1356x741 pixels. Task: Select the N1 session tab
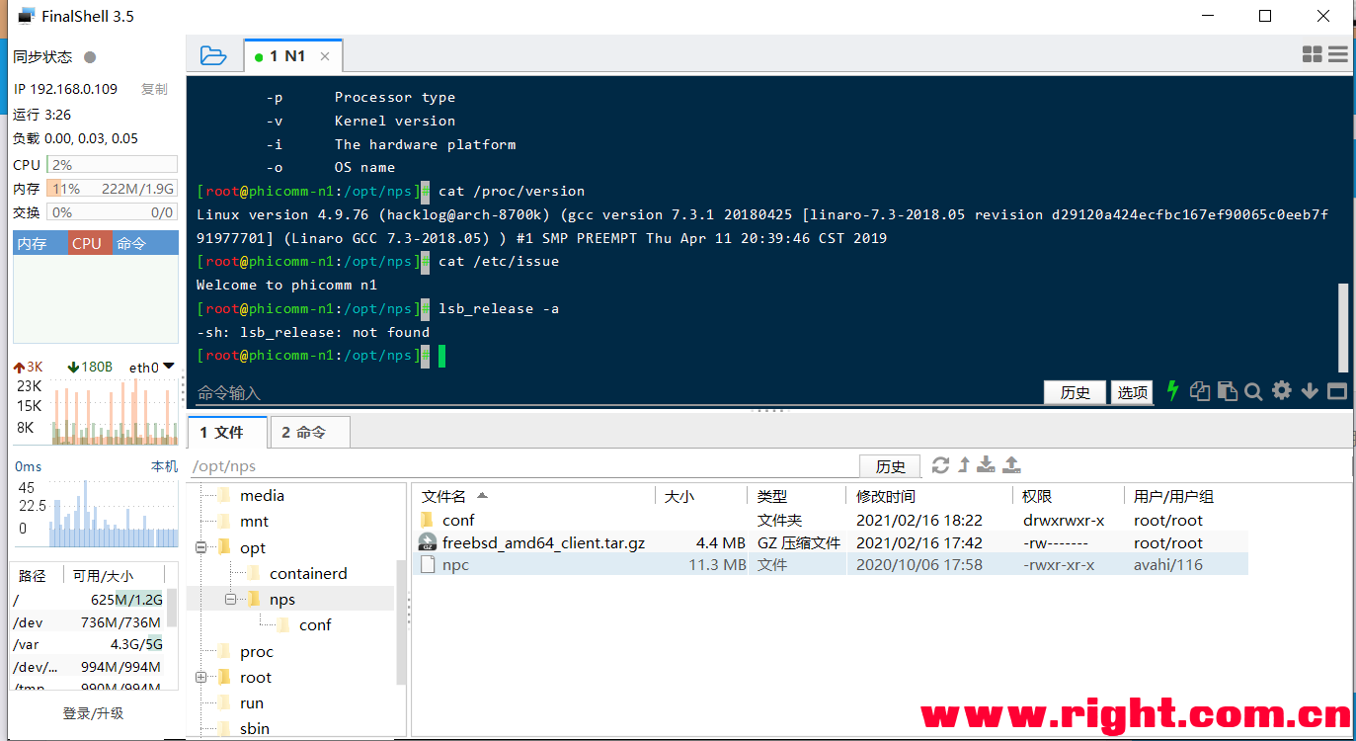293,56
